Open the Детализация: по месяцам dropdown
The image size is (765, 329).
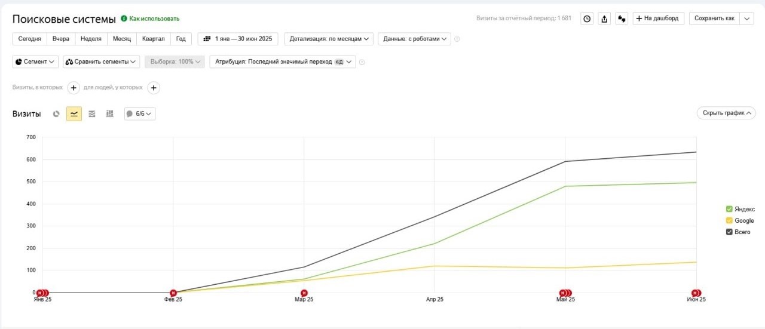point(329,39)
